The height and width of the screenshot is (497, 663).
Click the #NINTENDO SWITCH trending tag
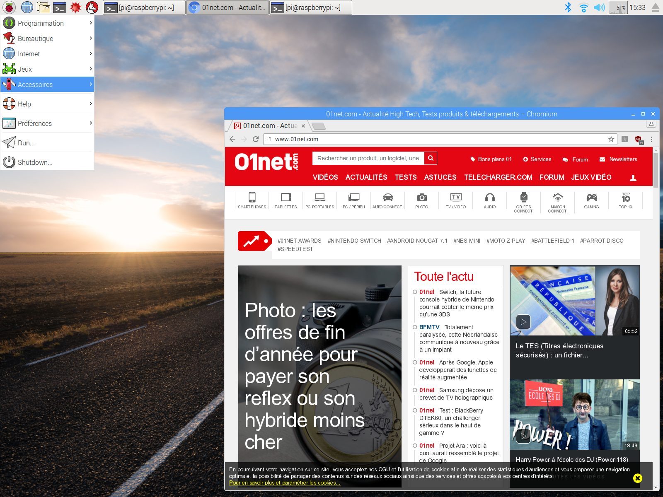coord(354,241)
